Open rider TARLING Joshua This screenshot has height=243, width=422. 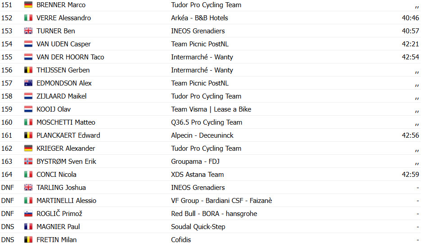click(x=61, y=188)
